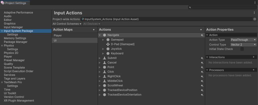Click the search magnifier icon
Viewport: 258px width, 105px height.
(190, 7)
